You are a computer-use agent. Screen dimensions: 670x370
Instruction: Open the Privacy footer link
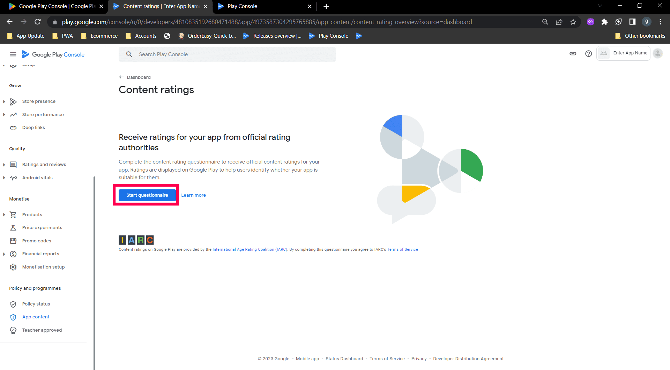(x=419, y=359)
